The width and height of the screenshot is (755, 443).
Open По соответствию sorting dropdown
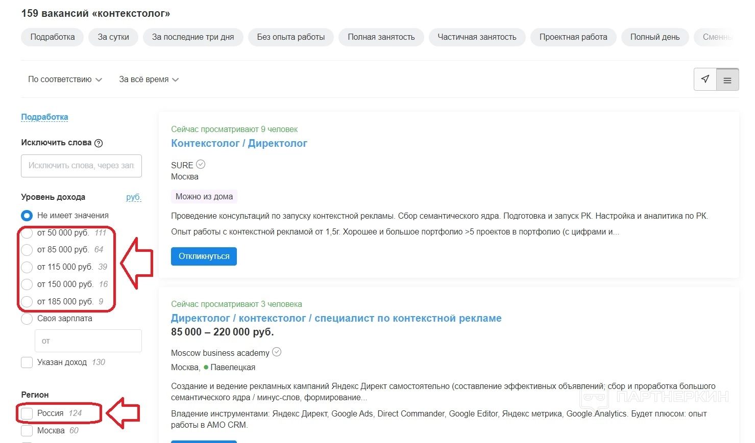click(x=65, y=80)
